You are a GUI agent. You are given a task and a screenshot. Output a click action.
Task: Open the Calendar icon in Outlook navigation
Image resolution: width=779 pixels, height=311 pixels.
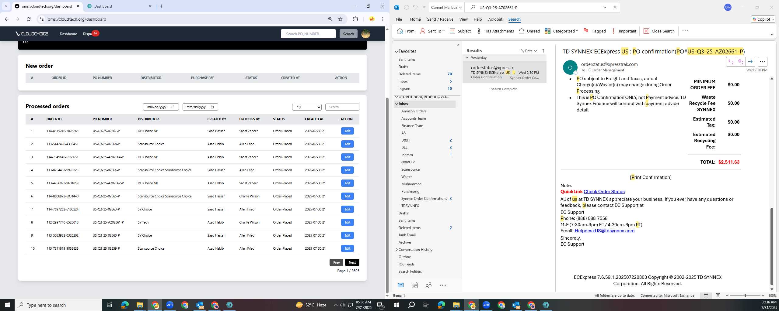pos(414,285)
